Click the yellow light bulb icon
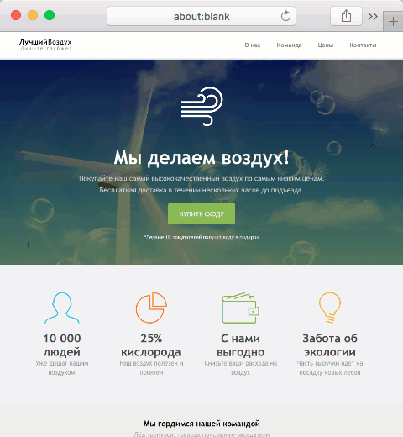Viewport: 403px width, 437px height. [330, 308]
